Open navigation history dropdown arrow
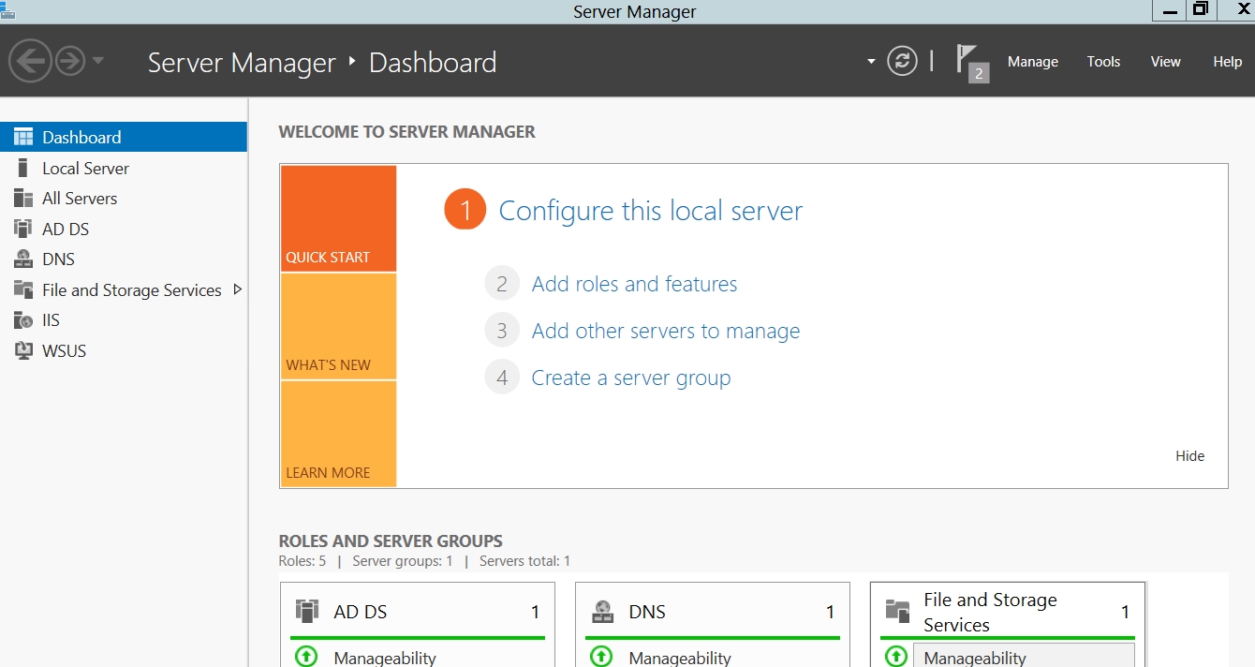Image resolution: width=1255 pixels, height=667 pixels. tap(98, 62)
